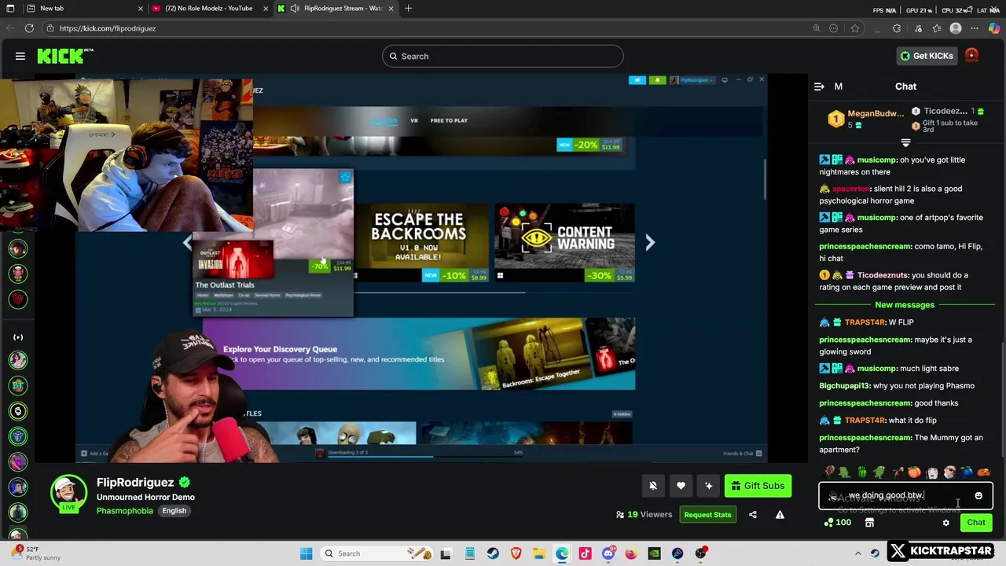Open FlipRodriguez channel avatar
This screenshot has height=566, width=1006.
(x=69, y=494)
